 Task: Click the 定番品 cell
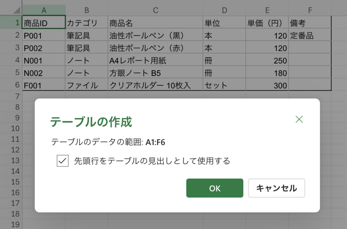310,36
